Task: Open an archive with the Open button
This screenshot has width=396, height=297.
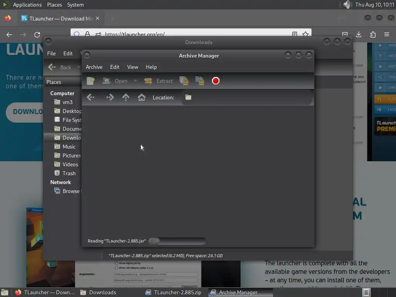Action: click(x=115, y=81)
